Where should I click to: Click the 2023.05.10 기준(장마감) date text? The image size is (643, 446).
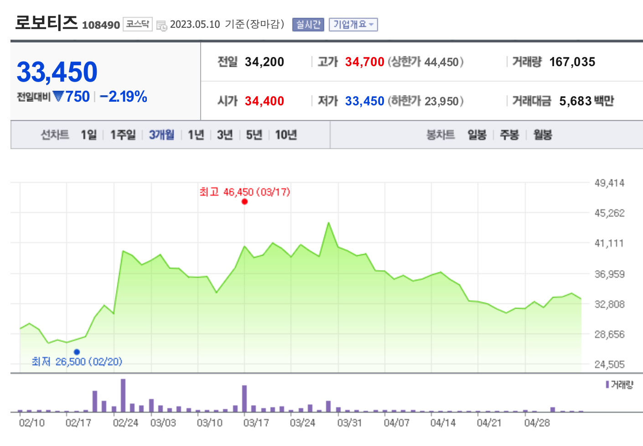coord(227,24)
